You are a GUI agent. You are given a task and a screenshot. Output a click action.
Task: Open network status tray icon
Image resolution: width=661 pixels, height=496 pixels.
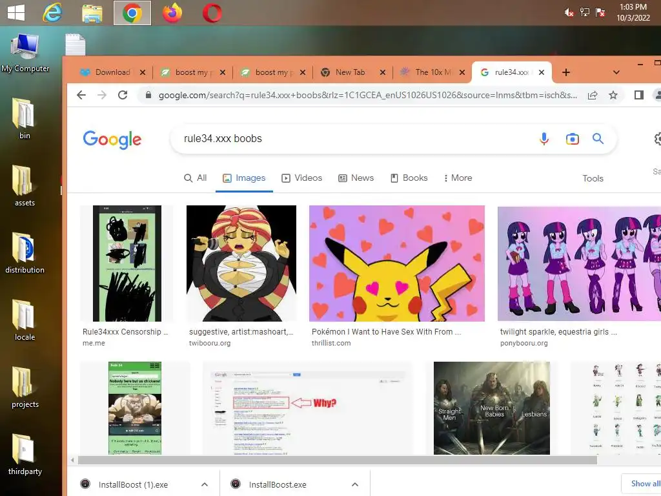click(x=585, y=12)
